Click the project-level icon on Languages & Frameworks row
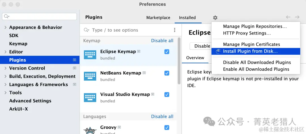 pos(74,85)
